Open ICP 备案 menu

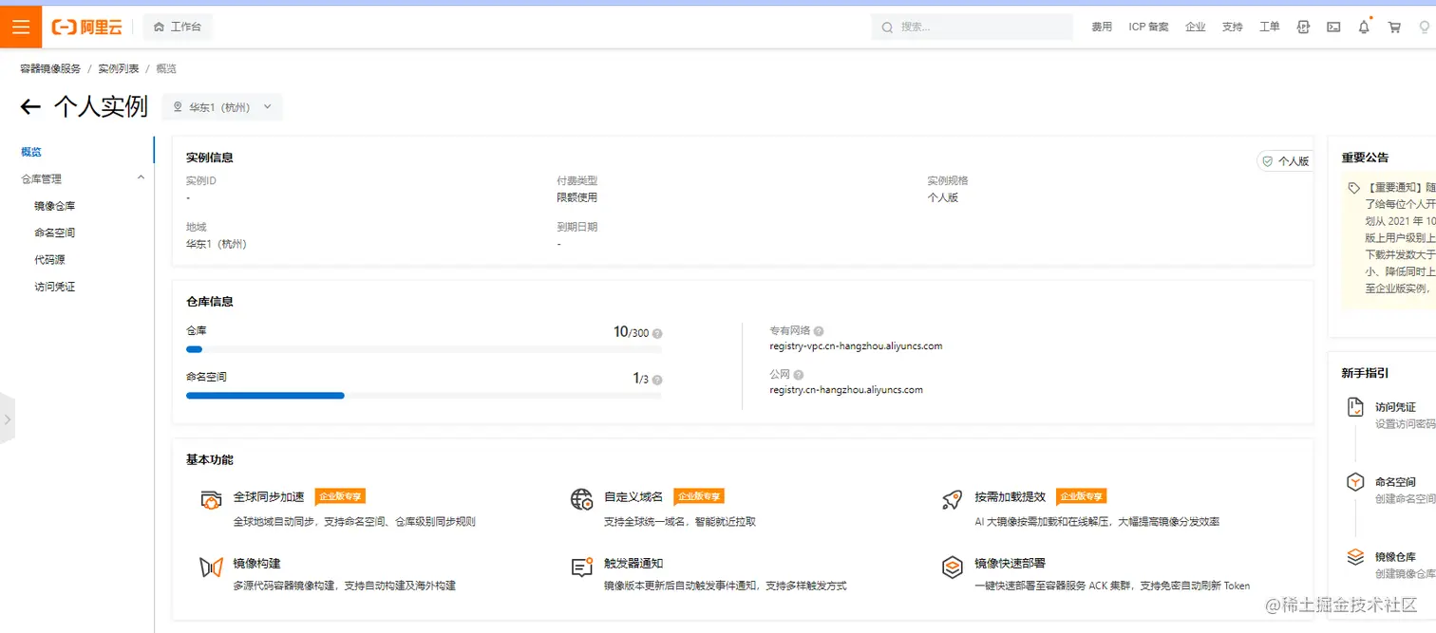1148,27
